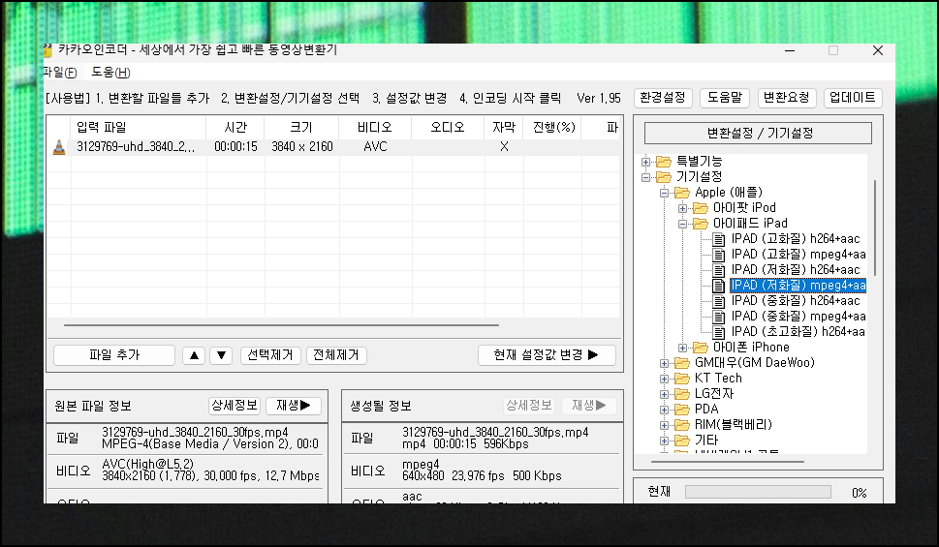Screen dimensions: 939x547
Task: Open the 파일(F) menu
Action: point(60,73)
